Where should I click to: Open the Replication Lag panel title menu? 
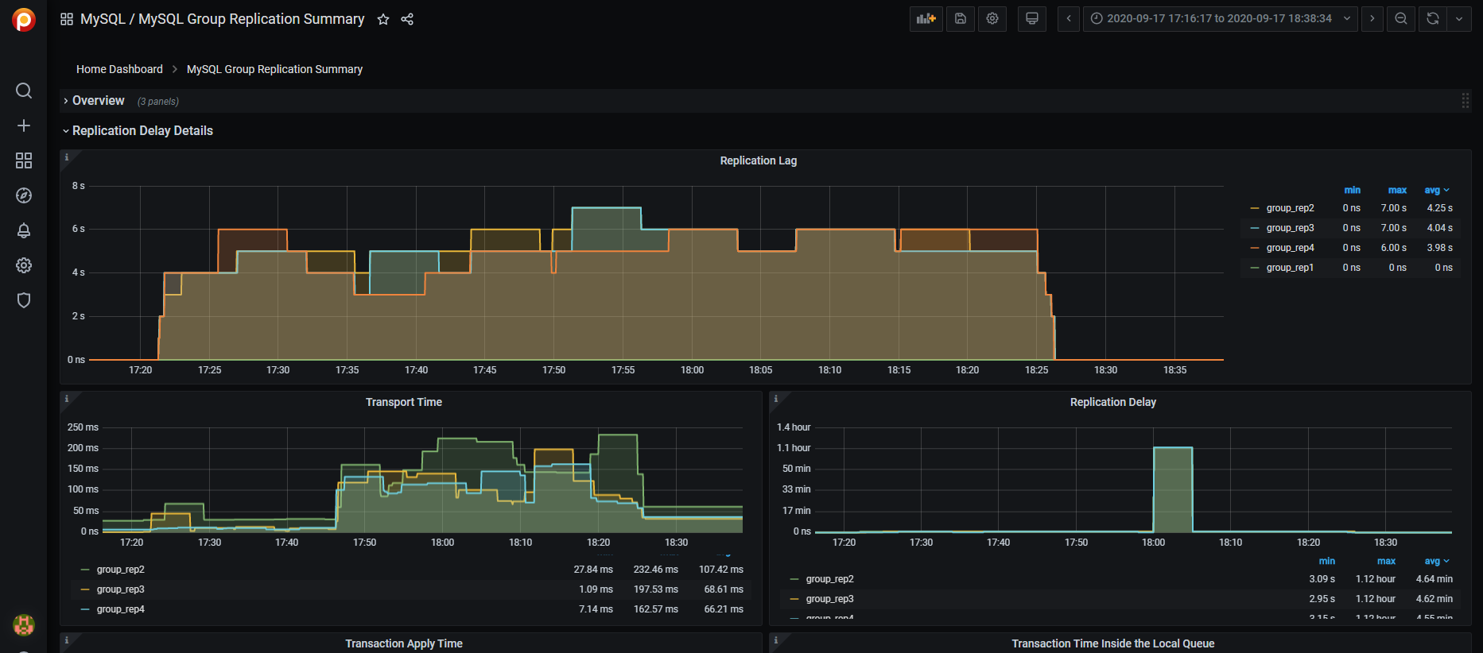pos(758,160)
